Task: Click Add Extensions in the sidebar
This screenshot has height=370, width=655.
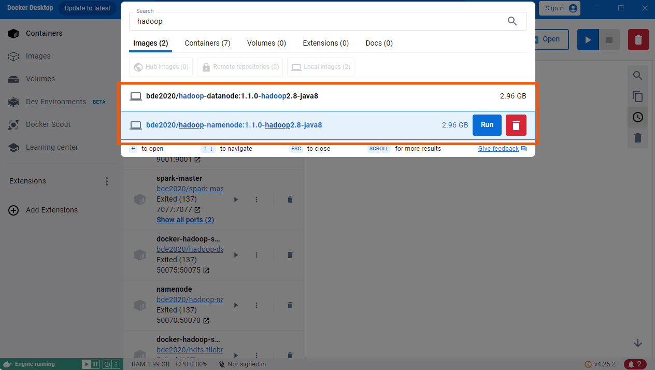Action: (43, 210)
